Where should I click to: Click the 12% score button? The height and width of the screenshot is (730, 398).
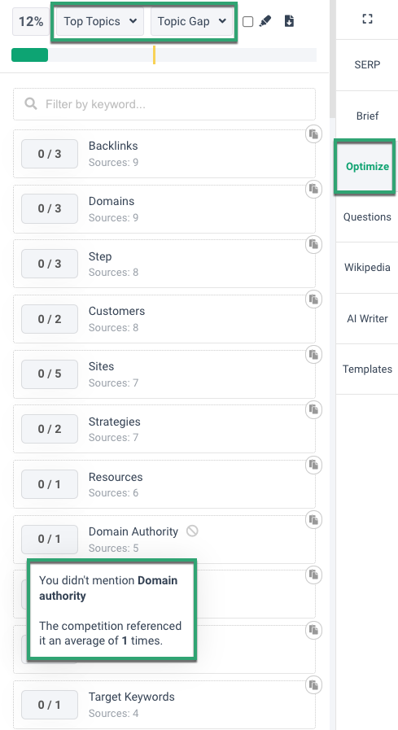tap(31, 21)
